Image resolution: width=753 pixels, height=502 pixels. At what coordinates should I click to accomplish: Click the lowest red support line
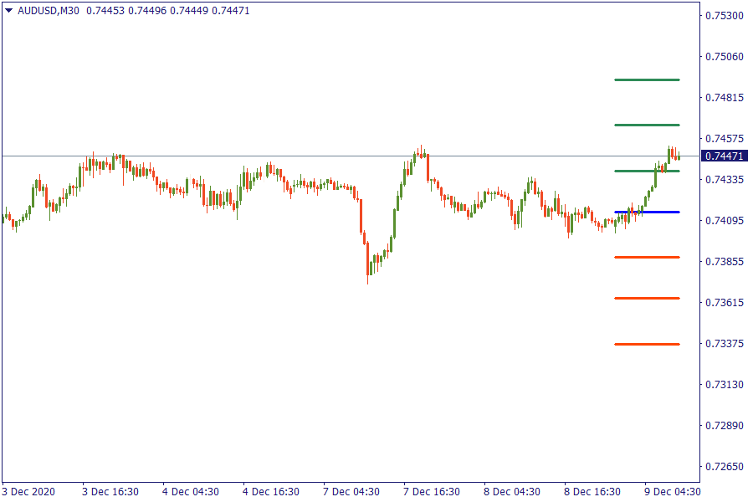click(647, 344)
